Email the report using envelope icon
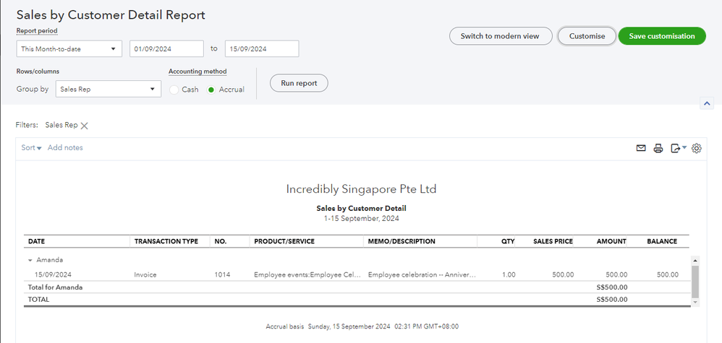Viewport: 722px width, 343px height. pos(640,148)
